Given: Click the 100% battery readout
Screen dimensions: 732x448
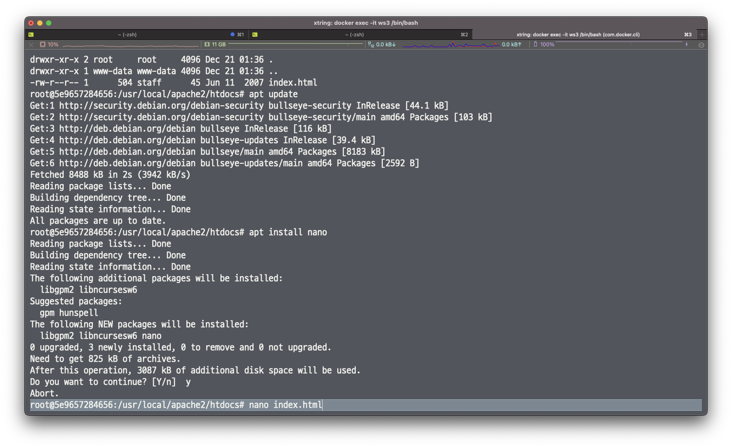Looking at the screenshot, I should (547, 44).
